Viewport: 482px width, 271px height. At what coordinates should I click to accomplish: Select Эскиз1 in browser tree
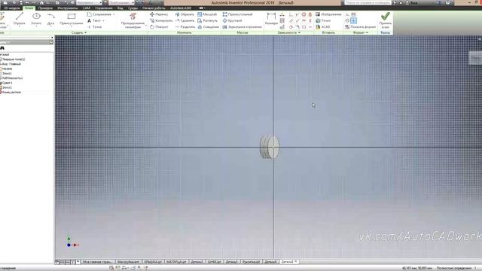point(7,74)
